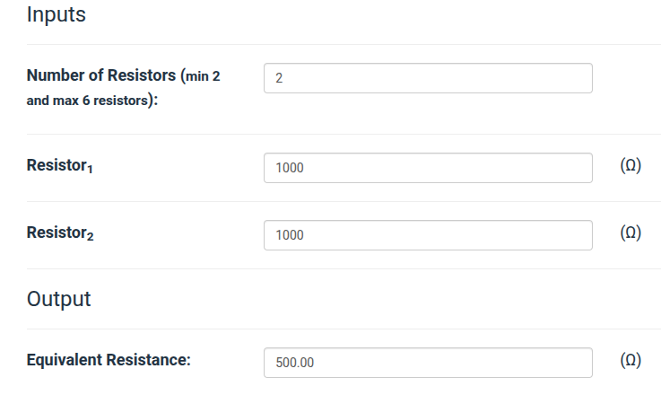661x395 pixels.
Task: Click the Output section heading
Action: pos(59,299)
